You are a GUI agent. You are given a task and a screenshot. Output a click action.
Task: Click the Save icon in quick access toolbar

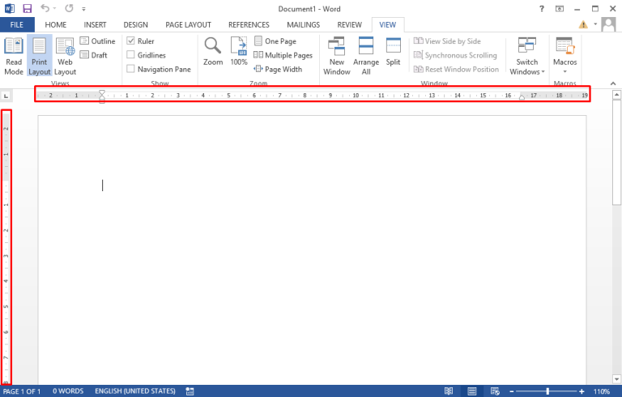pyautogui.click(x=27, y=8)
